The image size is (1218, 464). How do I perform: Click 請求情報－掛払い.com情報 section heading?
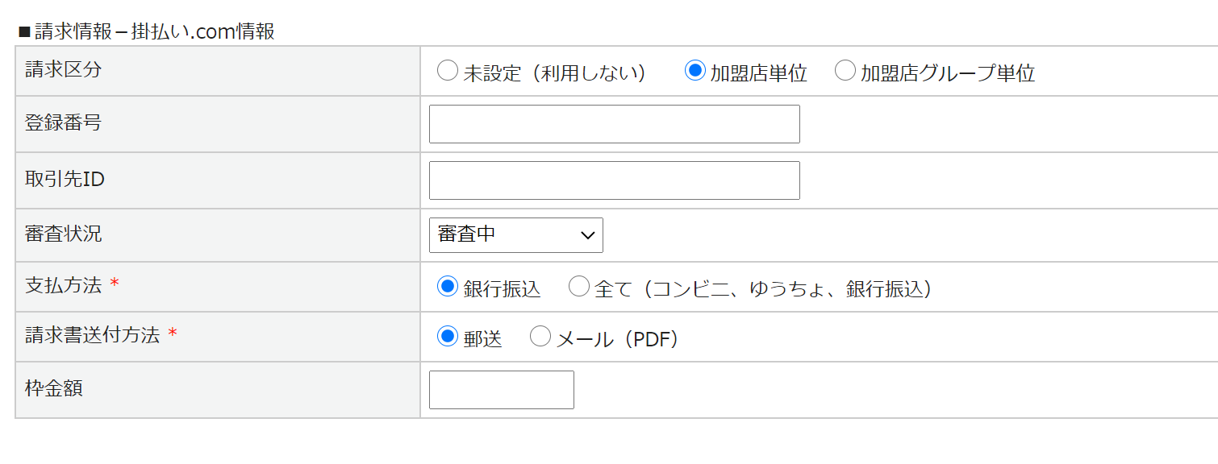(x=153, y=31)
